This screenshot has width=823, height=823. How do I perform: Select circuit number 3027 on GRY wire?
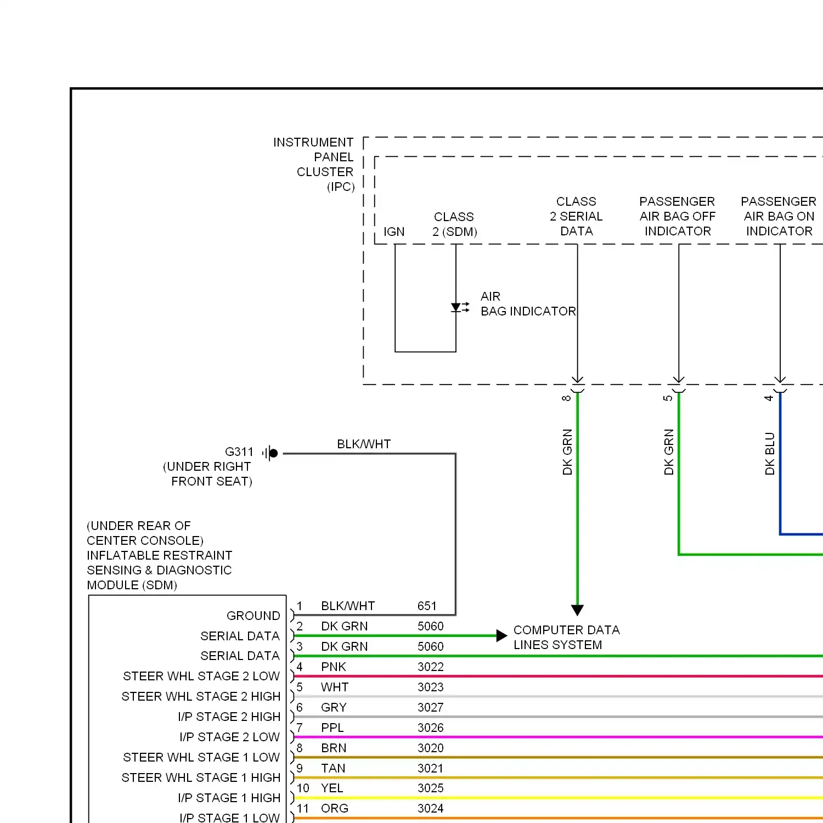pyautogui.click(x=431, y=707)
